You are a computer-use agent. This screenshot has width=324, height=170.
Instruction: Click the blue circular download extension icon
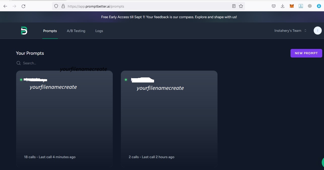[x=319, y=6]
